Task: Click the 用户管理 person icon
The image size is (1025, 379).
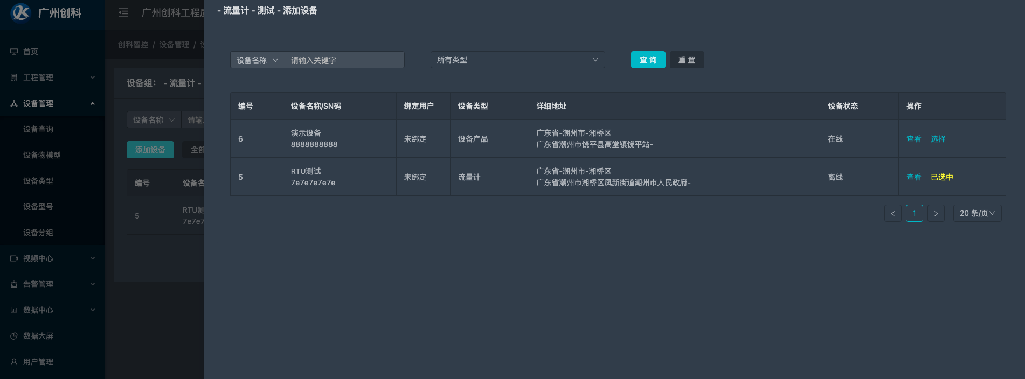Action: coord(14,362)
